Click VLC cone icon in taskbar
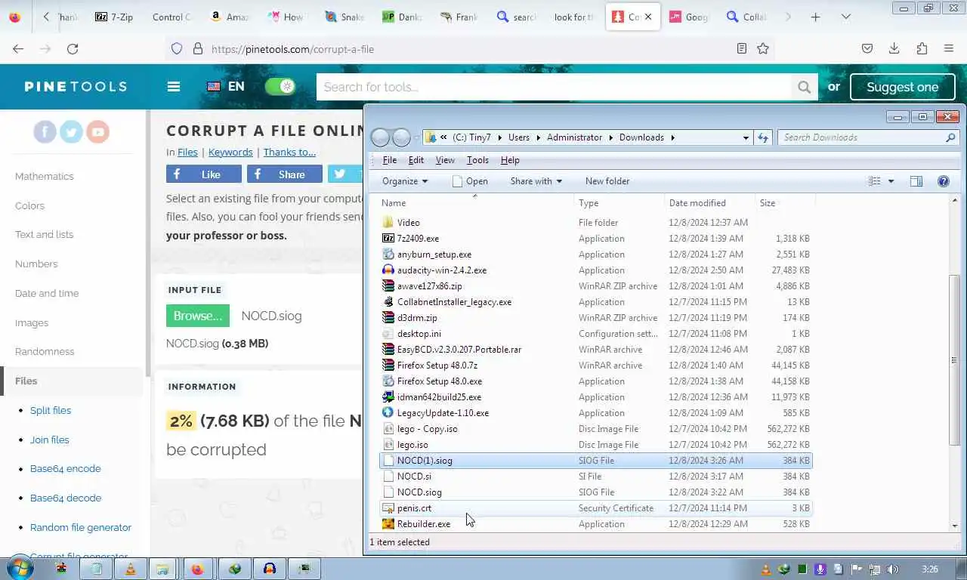Viewport: 967px width, 580px height. click(130, 569)
